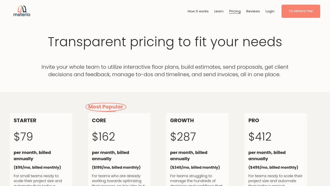Click the $287 Growth price

[x=183, y=137]
